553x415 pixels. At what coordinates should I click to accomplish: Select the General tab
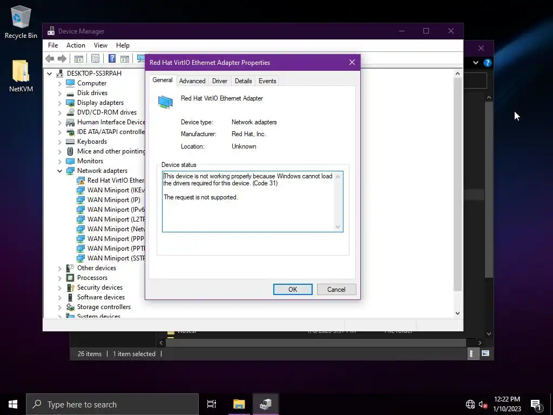click(162, 80)
